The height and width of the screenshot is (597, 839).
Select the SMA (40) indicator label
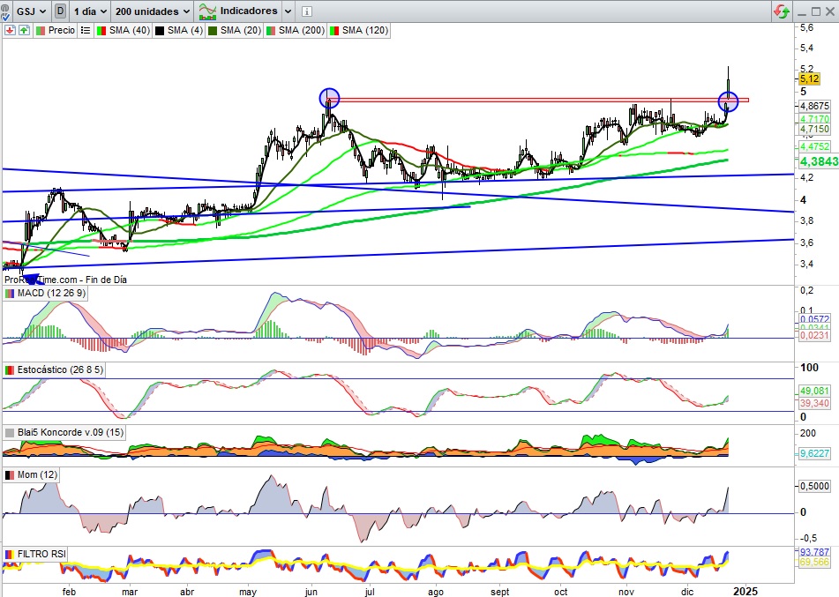[x=130, y=31]
